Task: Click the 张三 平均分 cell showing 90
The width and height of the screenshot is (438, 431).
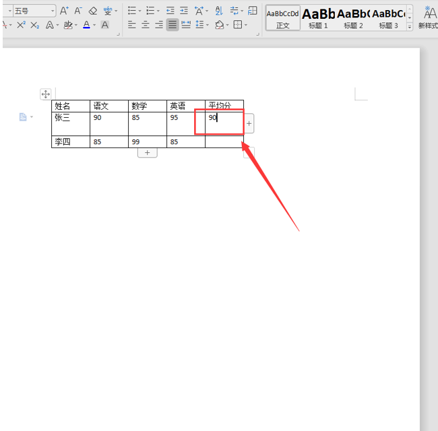Action: tap(224, 124)
